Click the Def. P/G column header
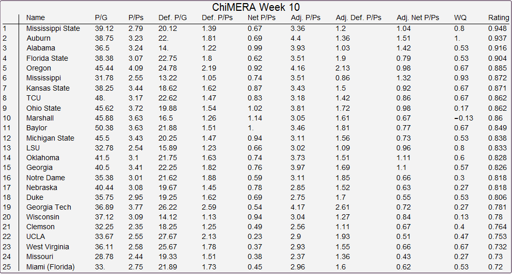Viewport: 512px width, 274px height. [x=172, y=18]
